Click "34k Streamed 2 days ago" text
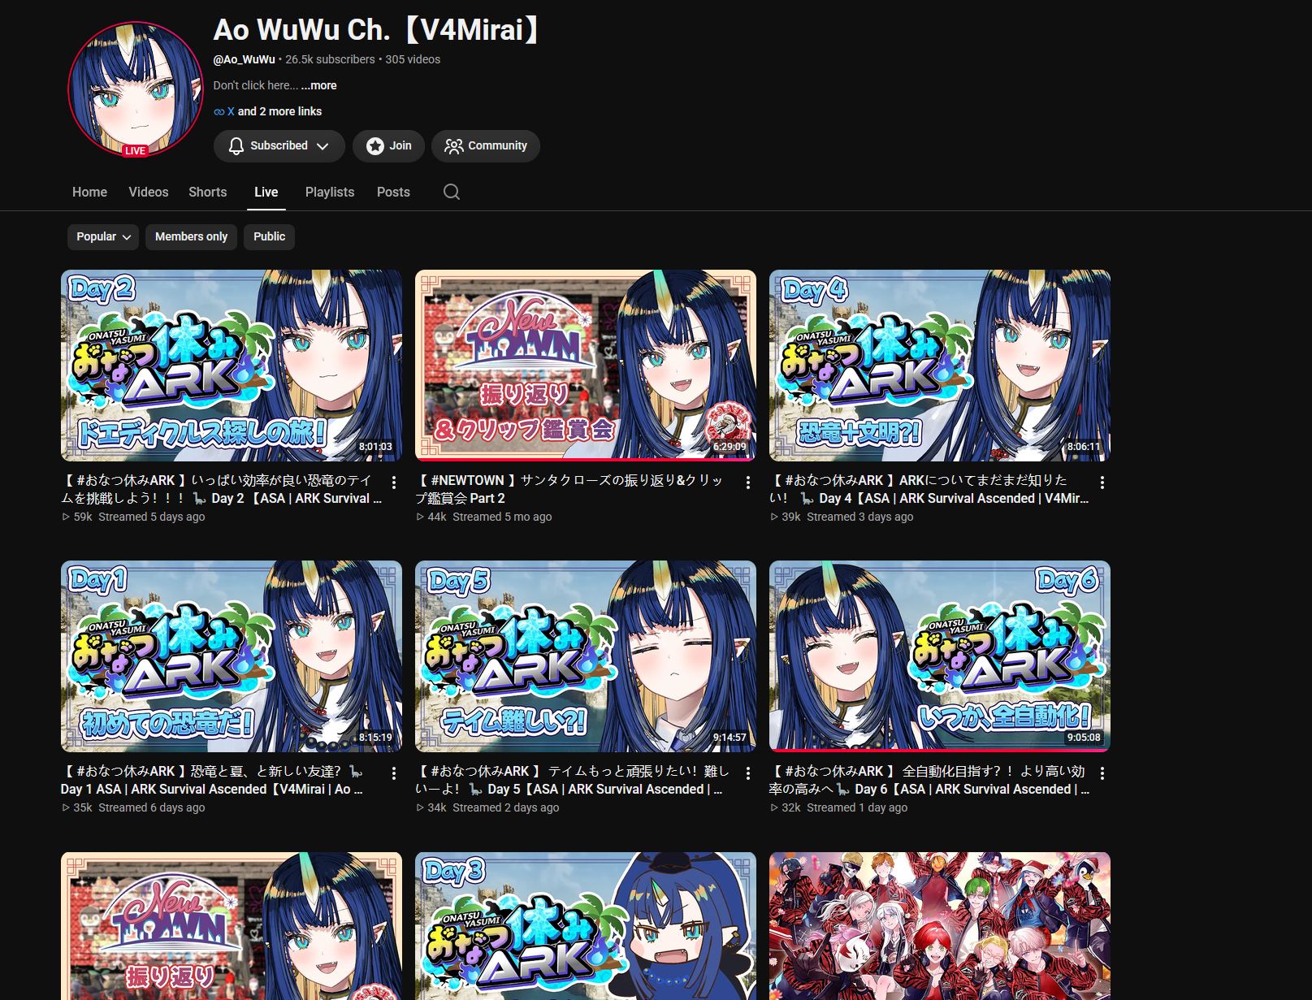 487,807
